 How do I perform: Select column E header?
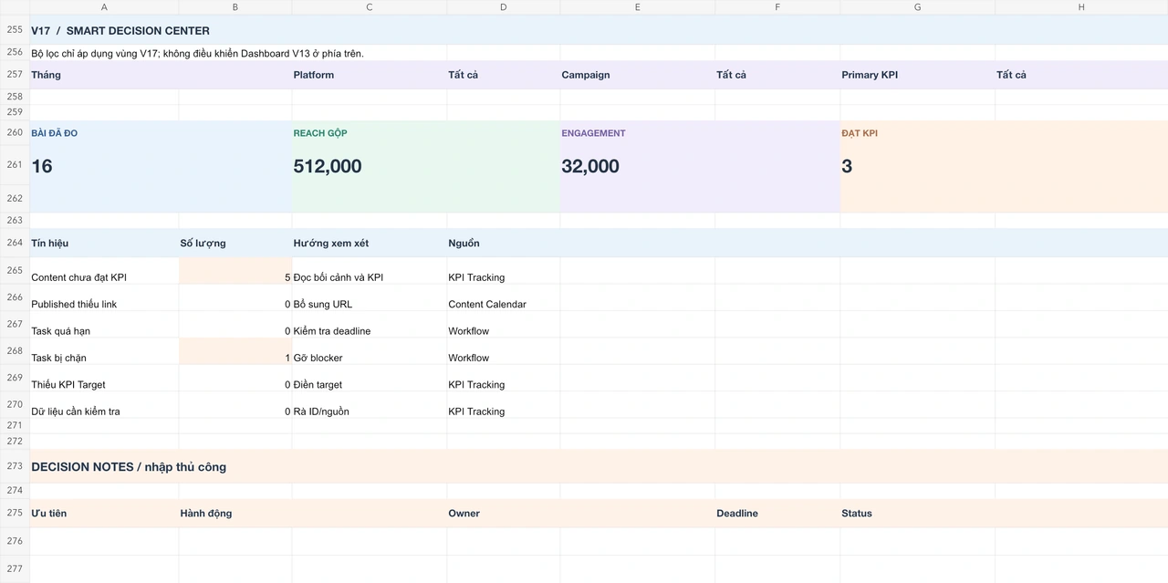tap(637, 7)
